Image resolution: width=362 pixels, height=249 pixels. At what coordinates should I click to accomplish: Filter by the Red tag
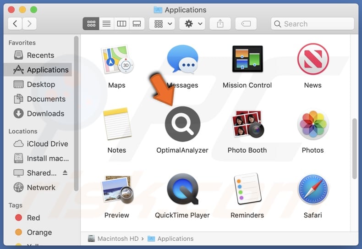tap(38, 217)
